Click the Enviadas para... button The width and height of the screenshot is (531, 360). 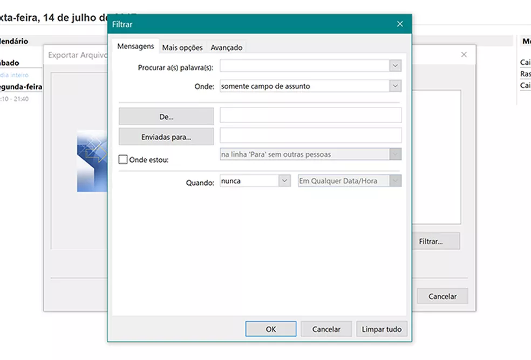pyautogui.click(x=166, y=137)
